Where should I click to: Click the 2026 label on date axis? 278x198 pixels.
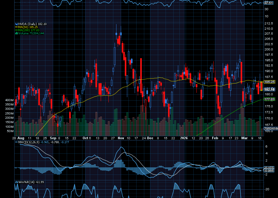click(184, 138)
